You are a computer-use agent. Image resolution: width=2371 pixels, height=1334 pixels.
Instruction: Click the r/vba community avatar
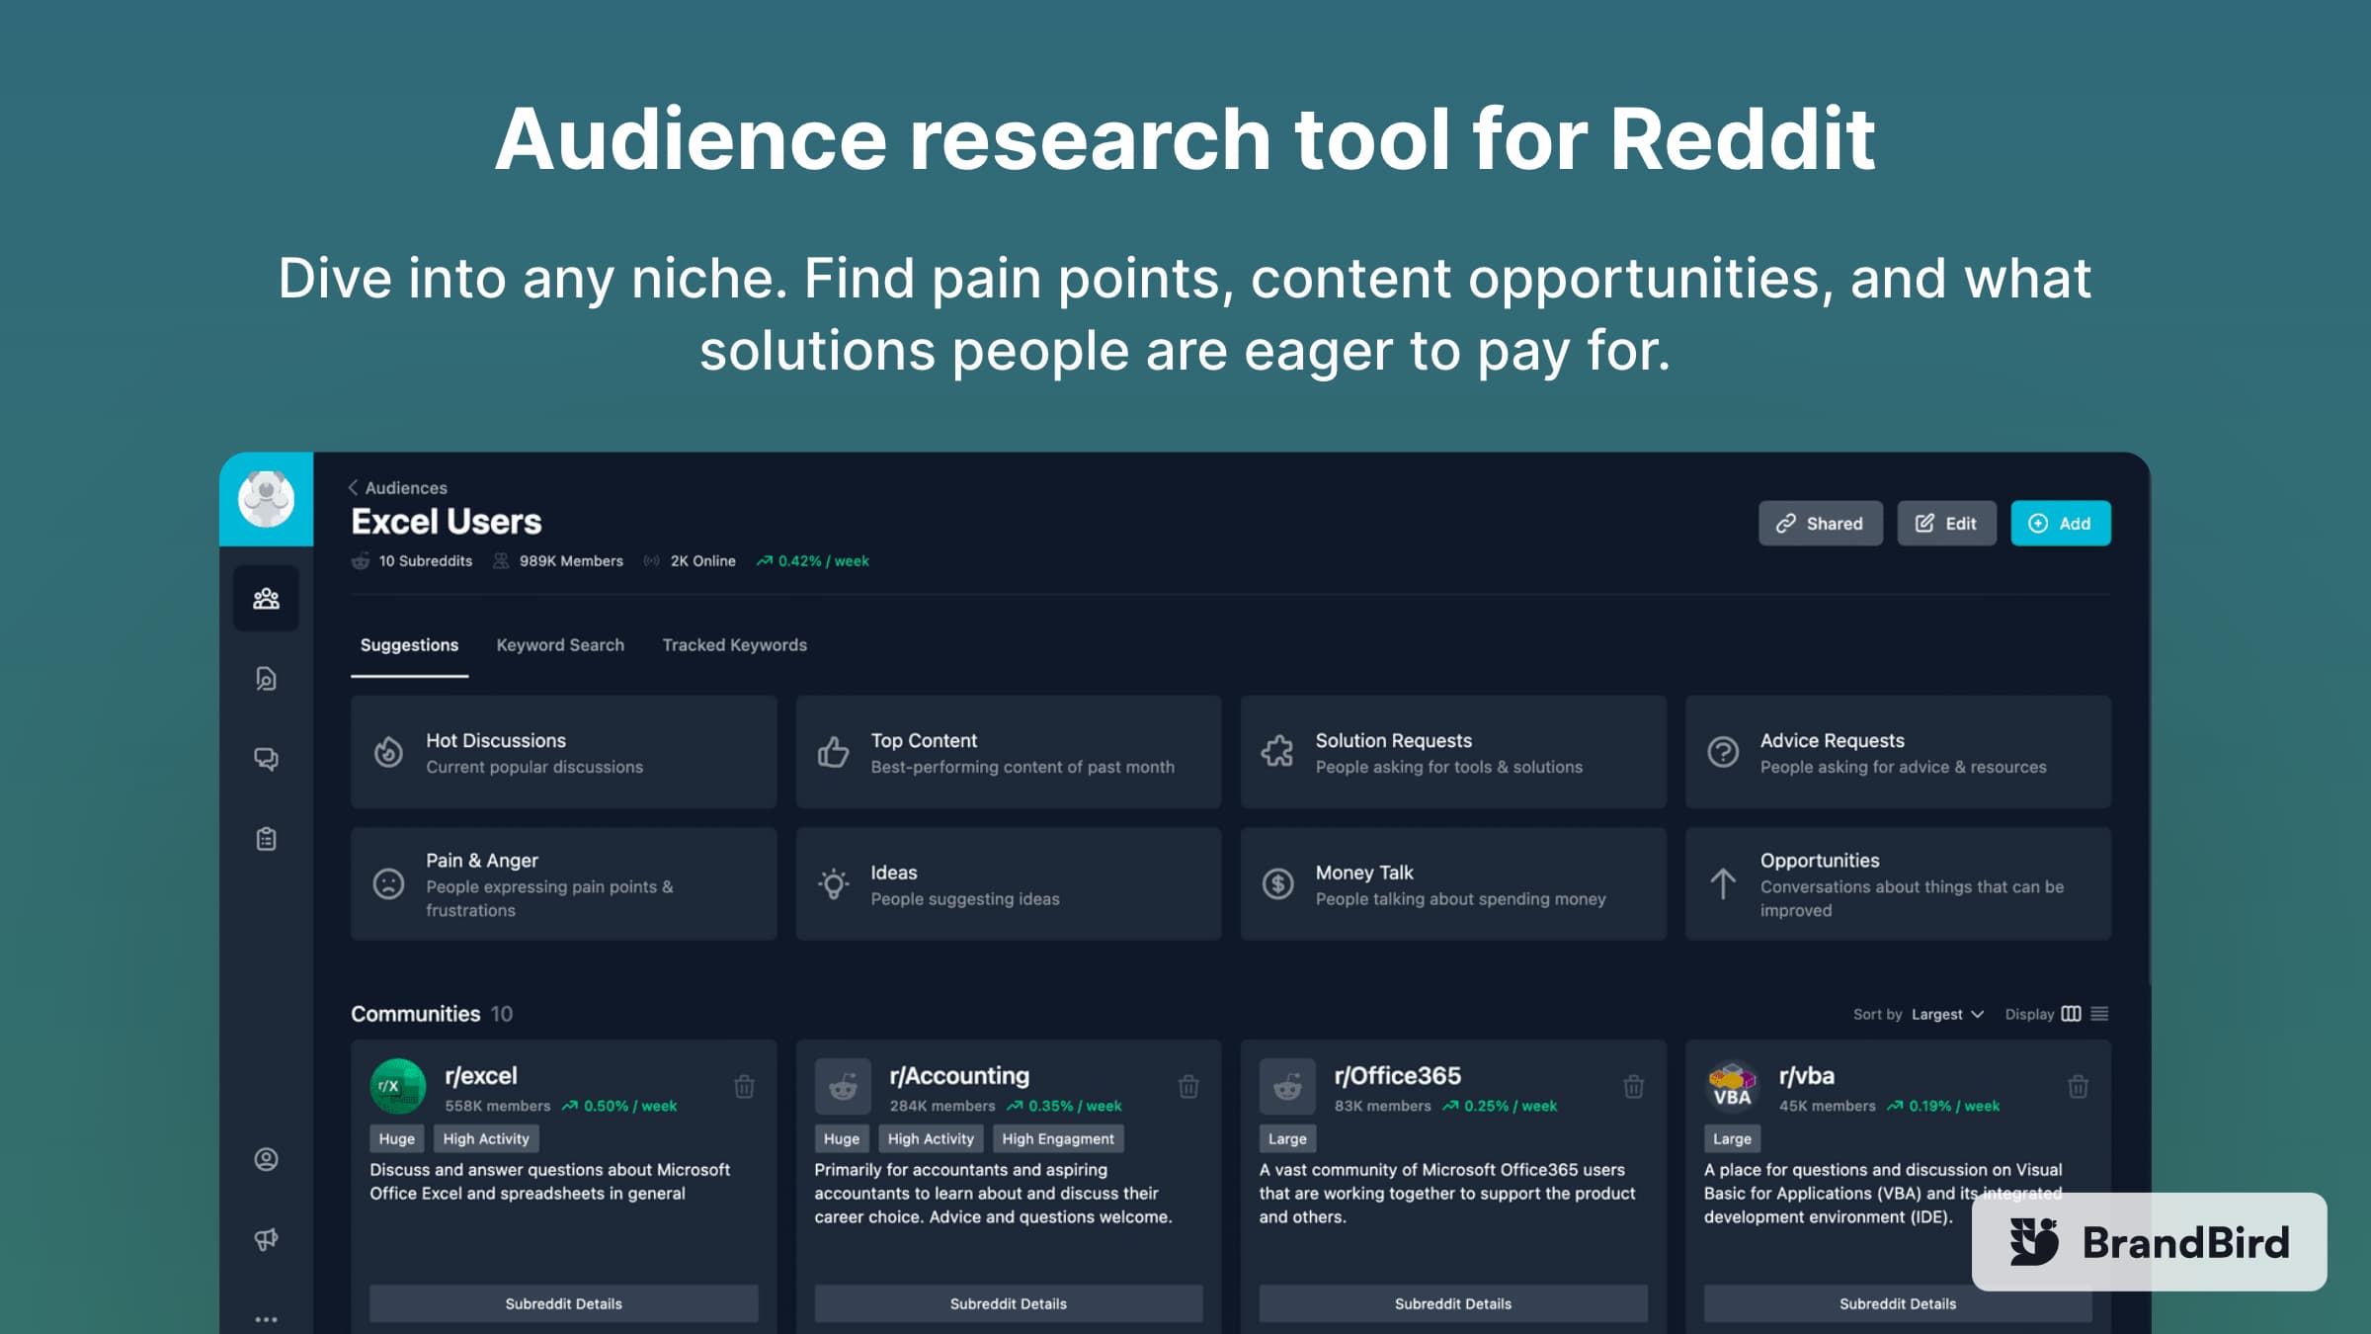1732,1086
